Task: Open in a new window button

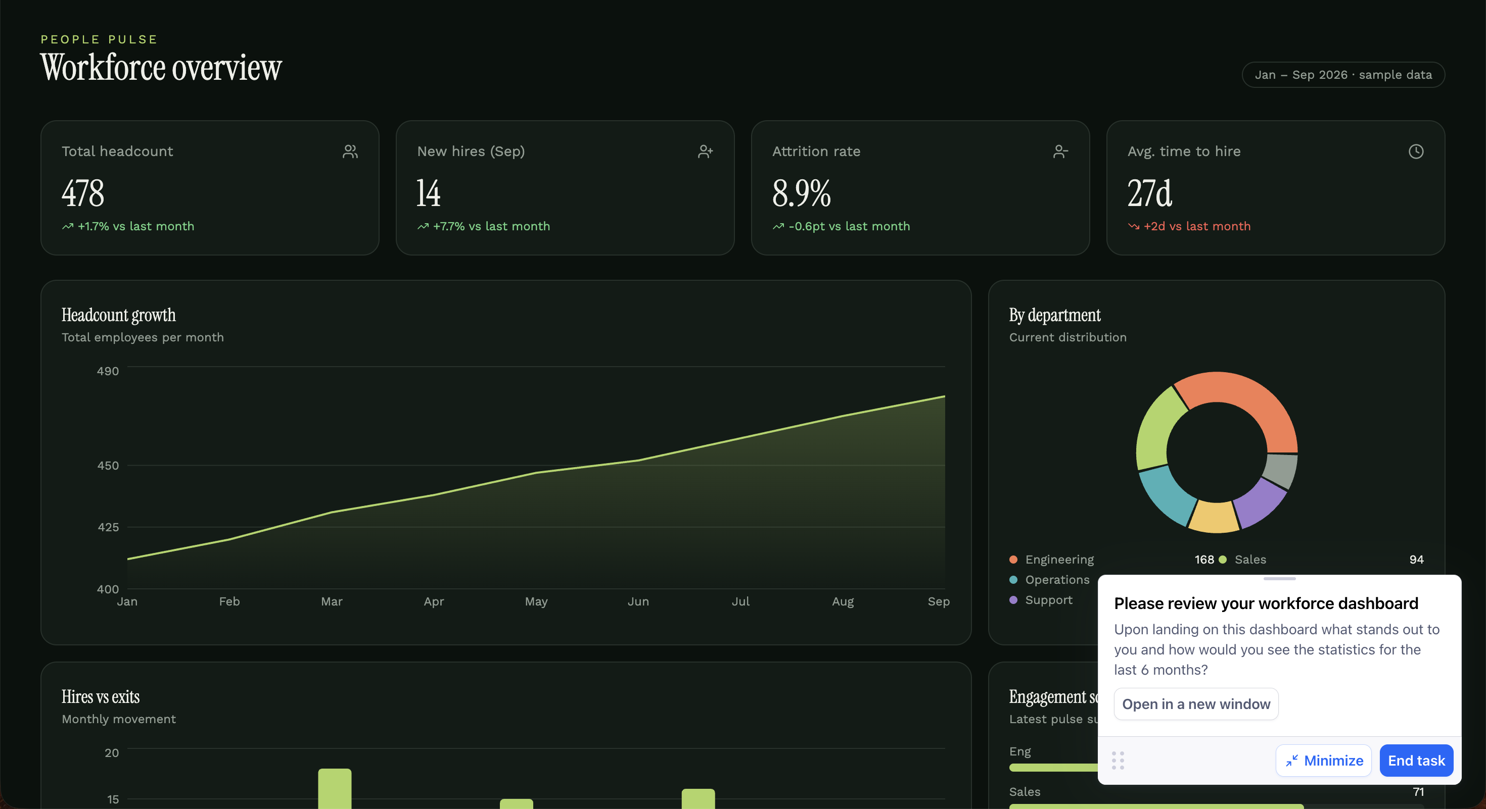Action: click(1196, 704)
